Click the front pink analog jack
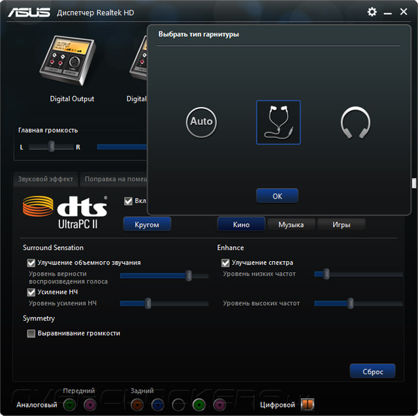The height and width of the screenshot is (416, 418). 90,405
